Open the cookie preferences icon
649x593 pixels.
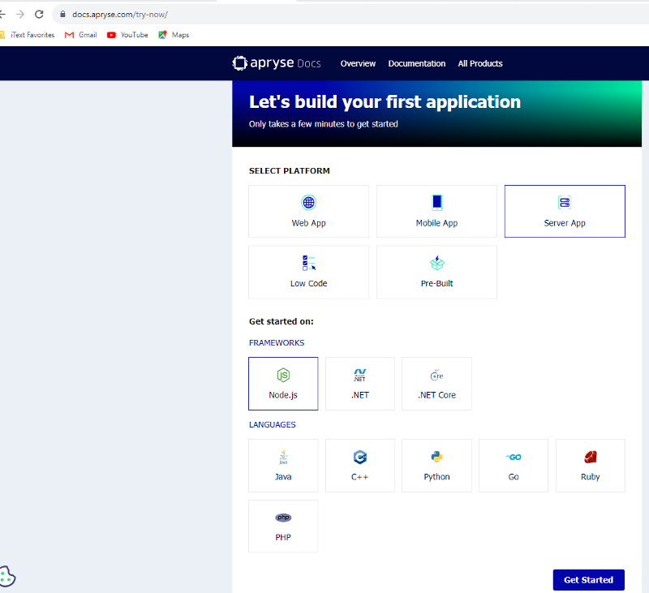[x=7, y=576]
